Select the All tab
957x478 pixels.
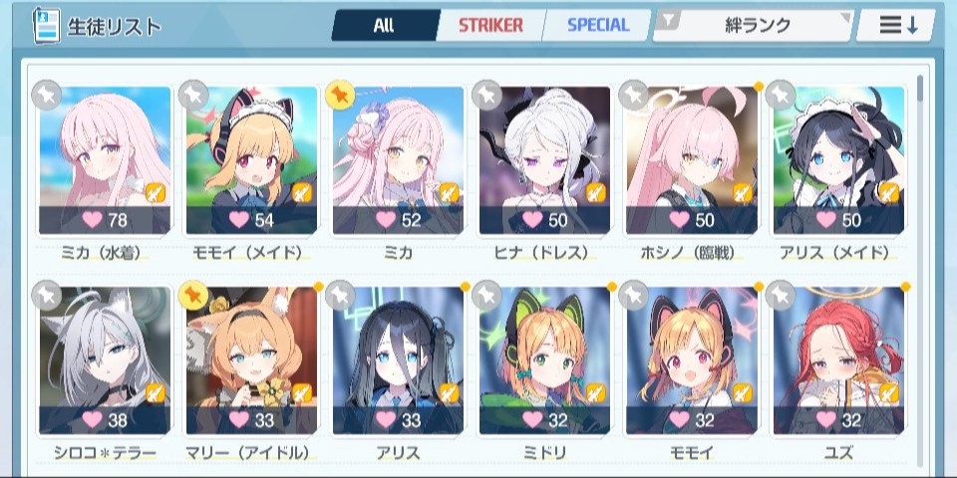pos(385,25)
